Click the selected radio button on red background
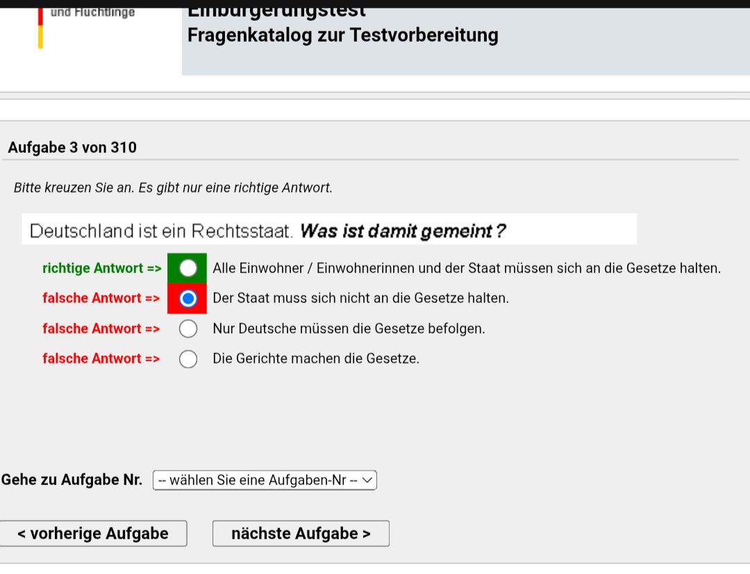The image size is (750, 574). coord(187,299)
